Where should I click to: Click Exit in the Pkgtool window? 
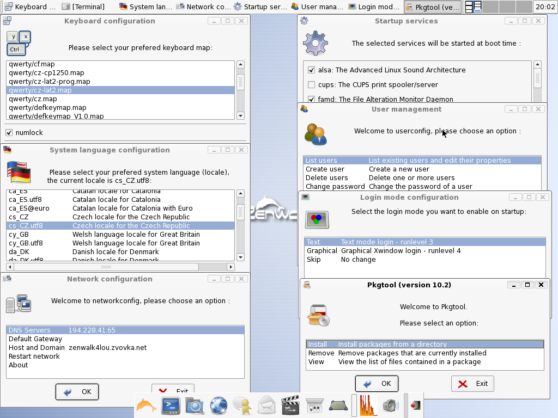(x=472, y=384)
